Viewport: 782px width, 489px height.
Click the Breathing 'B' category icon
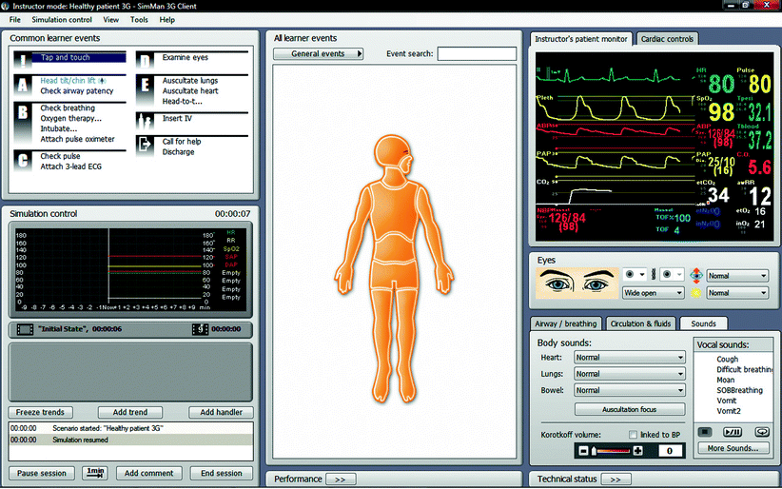pyautogui.click(x=23, y=113)
